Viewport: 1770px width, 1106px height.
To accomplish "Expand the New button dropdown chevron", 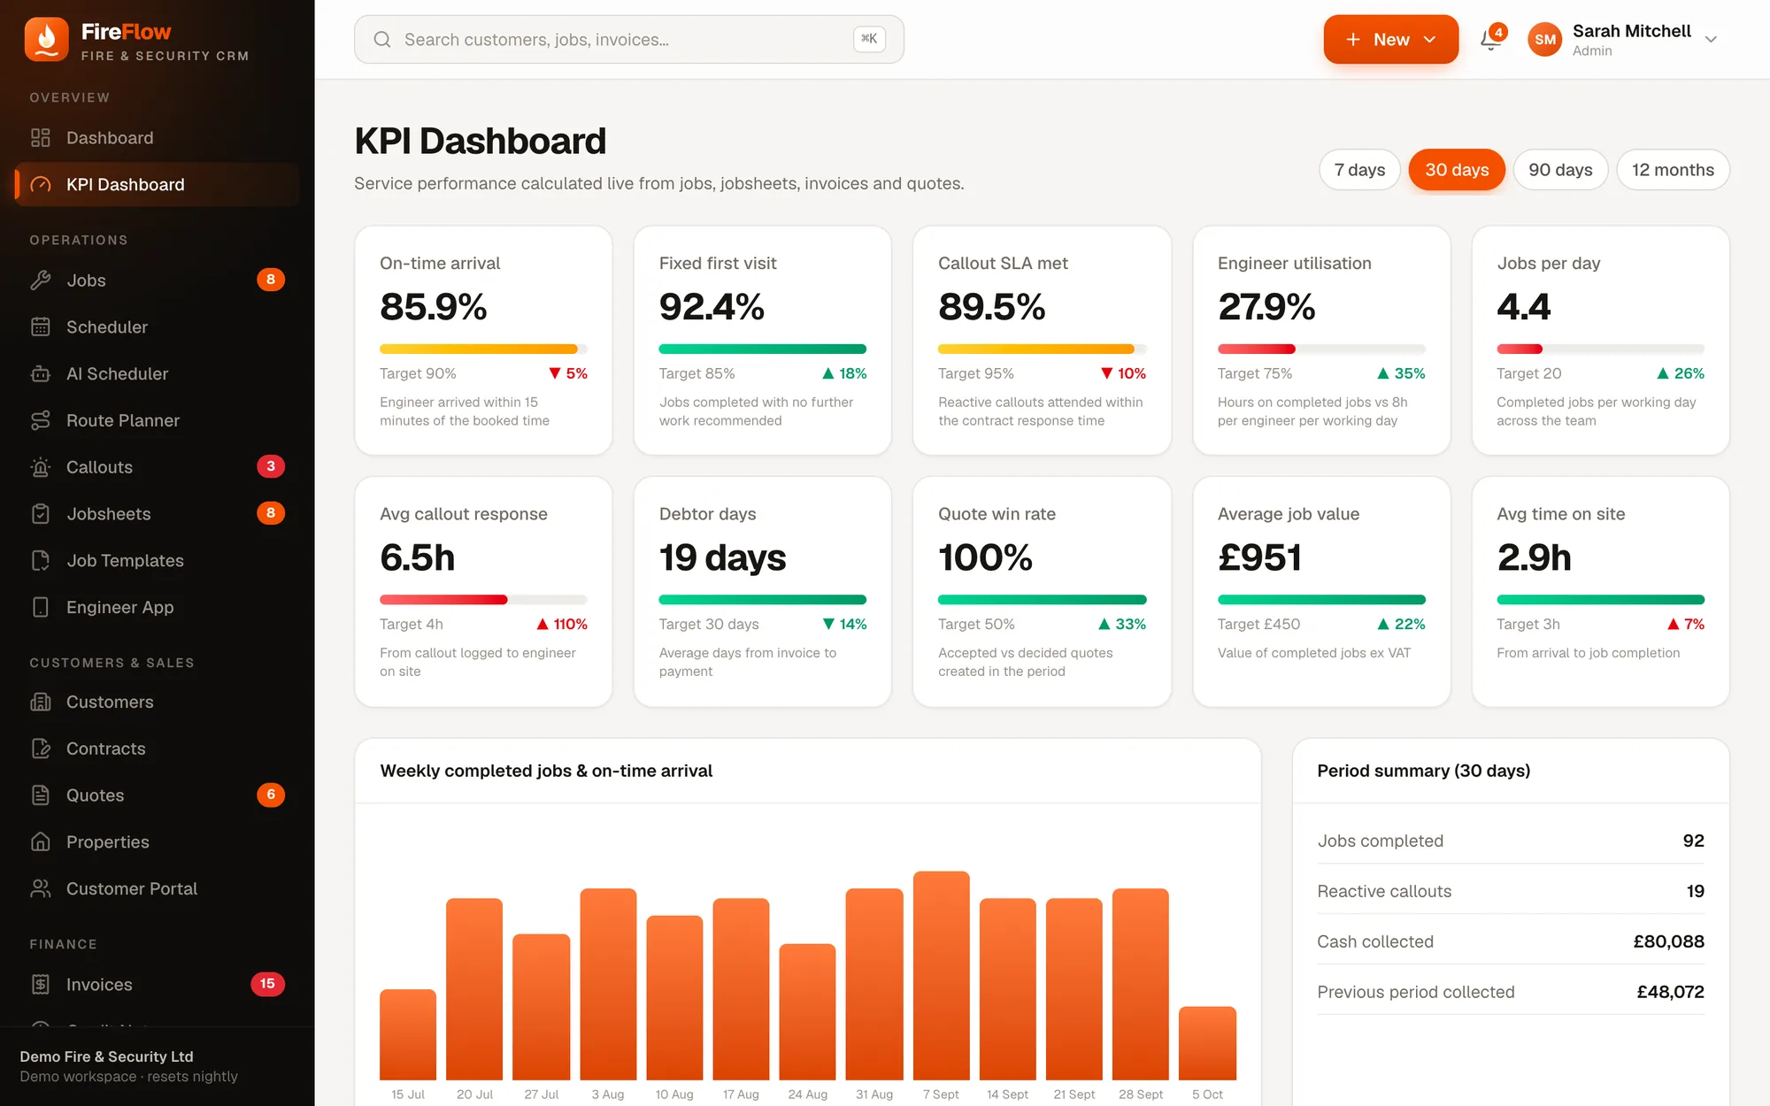I will [x=1429, y=40].
